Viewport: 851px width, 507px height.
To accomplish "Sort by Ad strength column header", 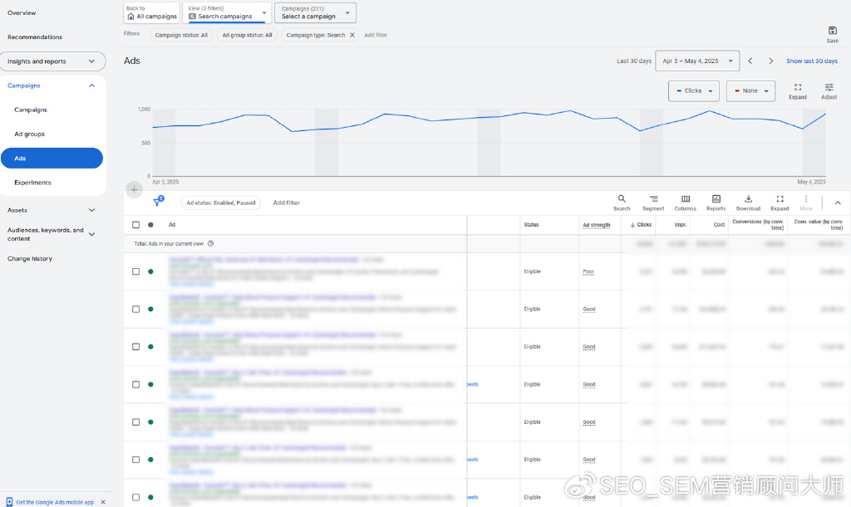I will click(x=597, y=225).
